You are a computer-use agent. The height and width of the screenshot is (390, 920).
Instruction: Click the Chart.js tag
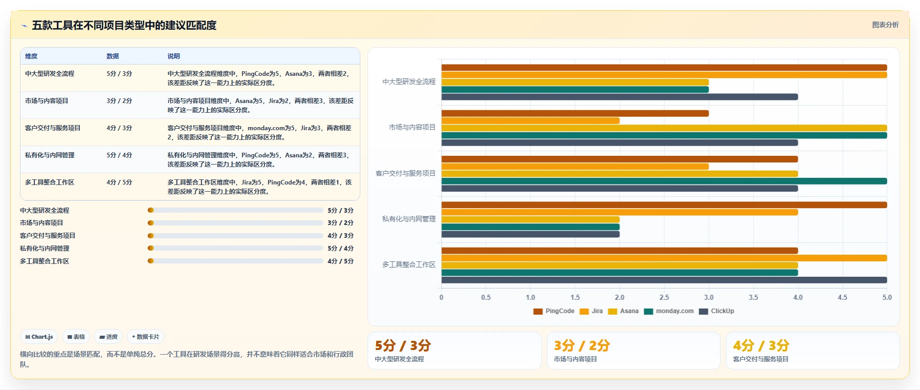(39, 337)
